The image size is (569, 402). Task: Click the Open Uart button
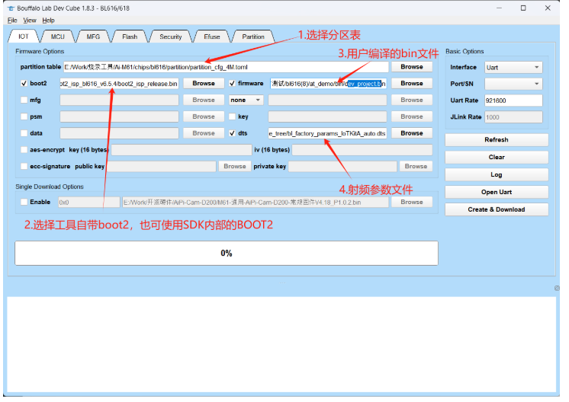496,192
